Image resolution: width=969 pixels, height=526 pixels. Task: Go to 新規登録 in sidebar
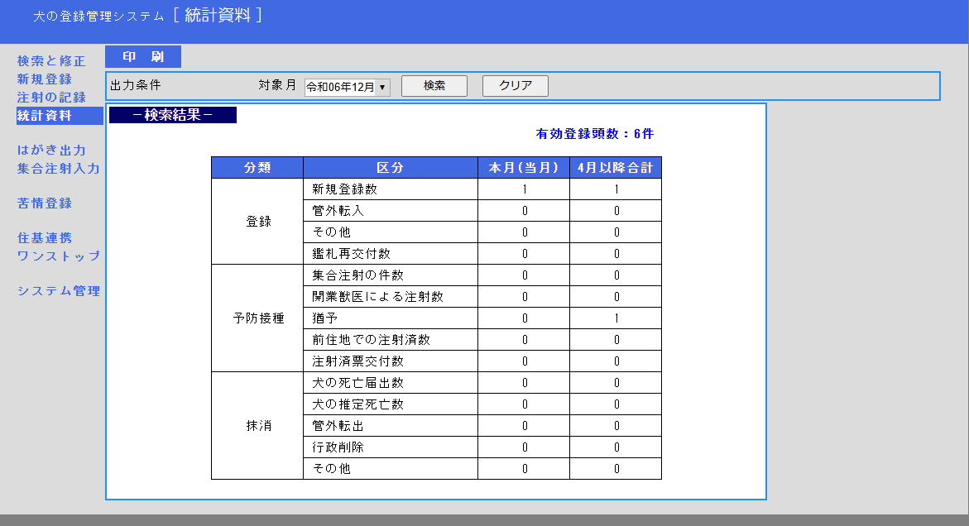pos(45,79)
